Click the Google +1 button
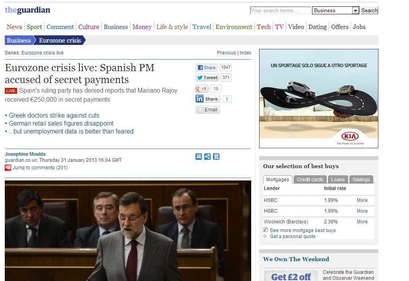 tap(202, 89)
